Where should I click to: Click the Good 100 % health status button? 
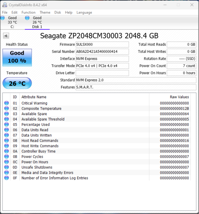pyautogui.click(x=17, y=57)
